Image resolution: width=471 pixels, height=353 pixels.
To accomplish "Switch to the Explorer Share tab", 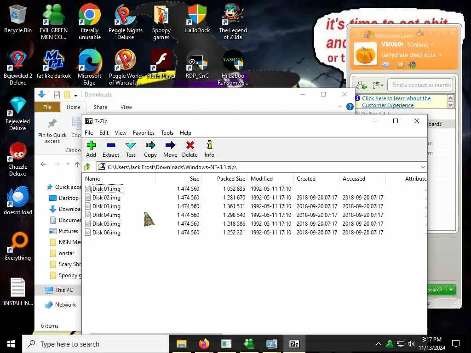I will click(100, 107).
